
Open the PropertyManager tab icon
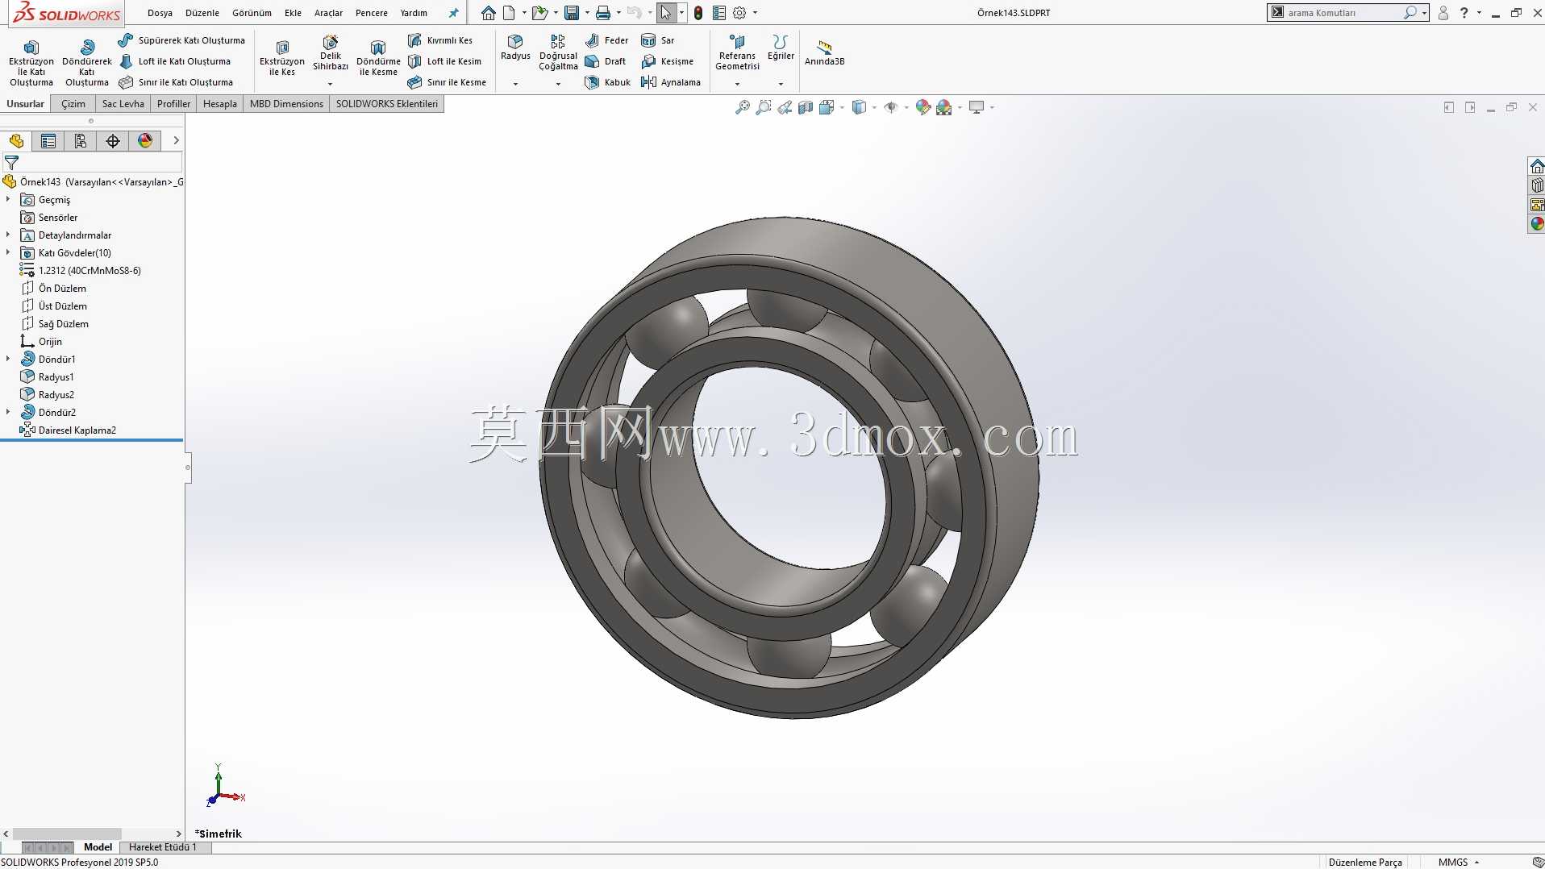point(48,141)
